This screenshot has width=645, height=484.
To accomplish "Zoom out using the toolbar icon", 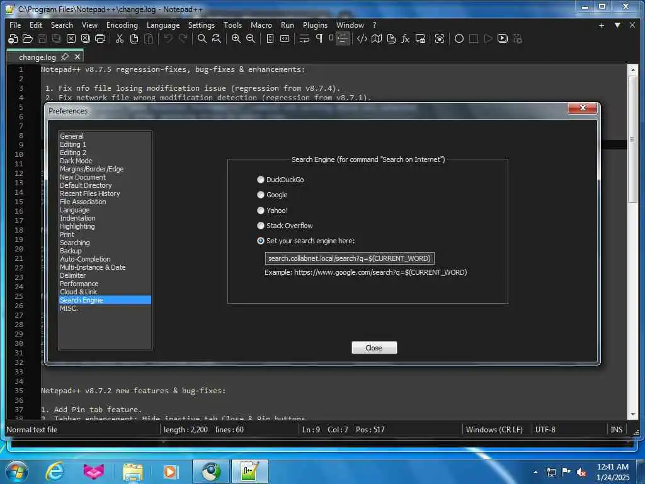I will [251, 38].
